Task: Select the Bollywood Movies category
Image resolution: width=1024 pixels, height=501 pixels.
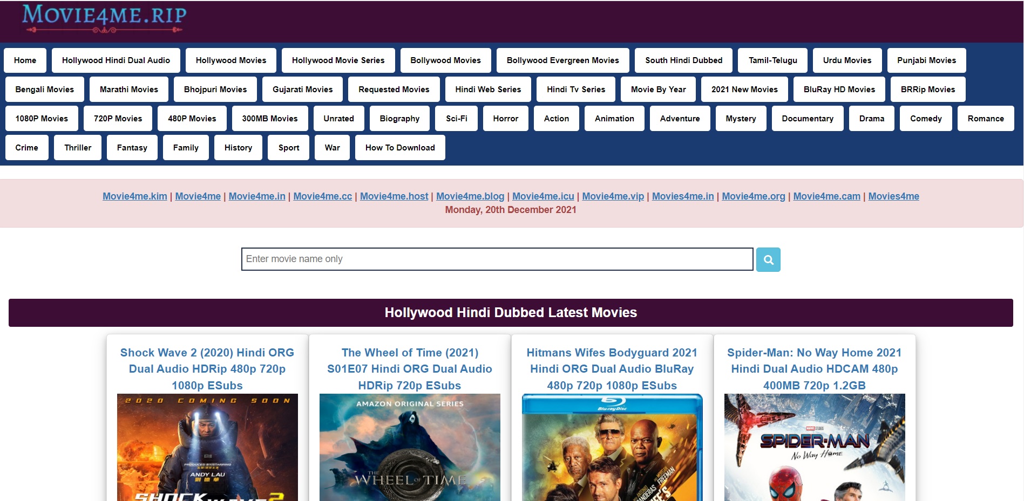Action: pos(445,60)
